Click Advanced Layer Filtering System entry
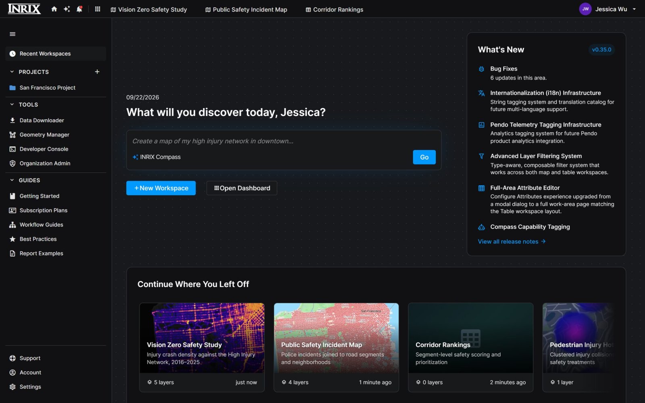Viewport: 645px width, 403px height. [546, 164]
